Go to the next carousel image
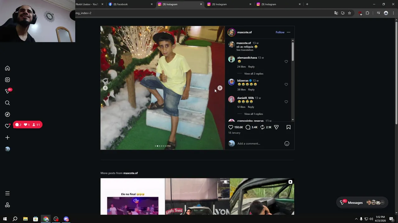 [220, 88]
